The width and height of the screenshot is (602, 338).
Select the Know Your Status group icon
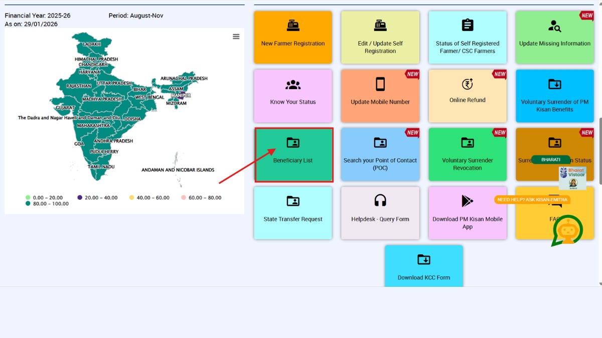(x=292, y=83)
